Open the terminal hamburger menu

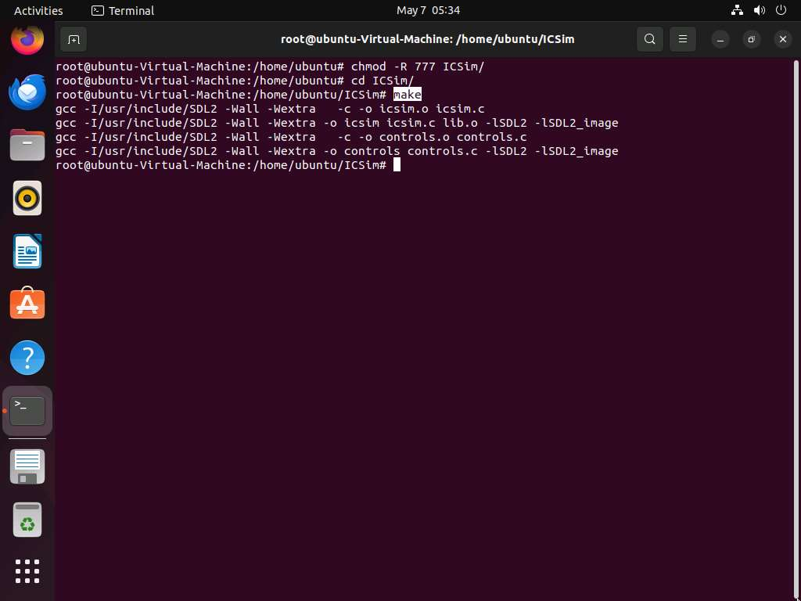point(682,39)
